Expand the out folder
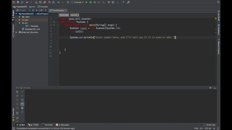232x130 pixels. click(x=20, y=20)
